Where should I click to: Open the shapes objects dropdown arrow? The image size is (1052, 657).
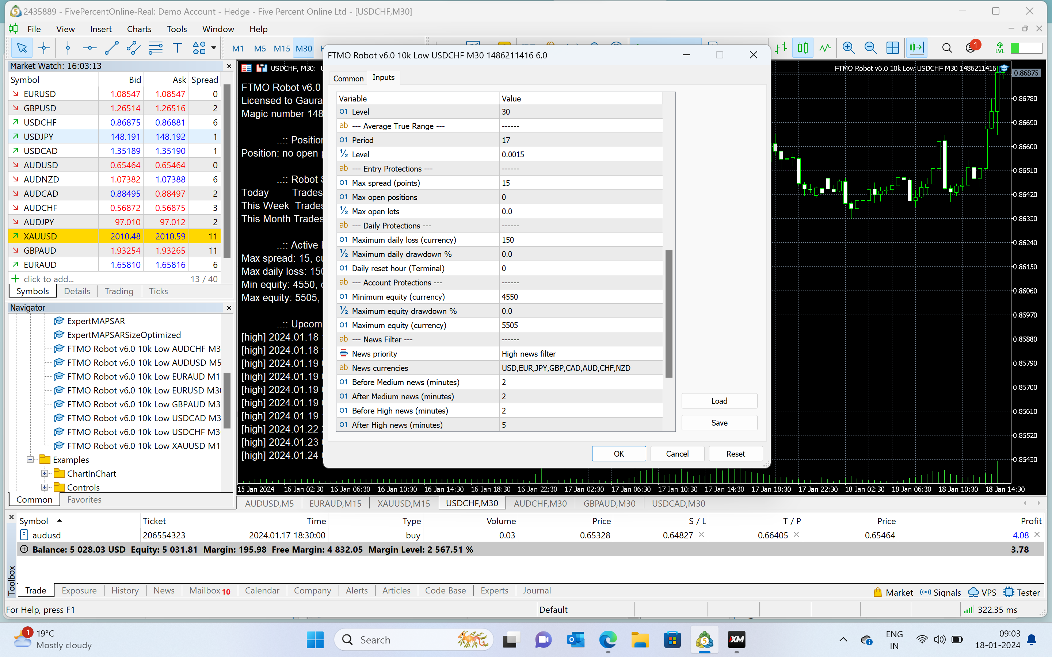click(213, 48)
